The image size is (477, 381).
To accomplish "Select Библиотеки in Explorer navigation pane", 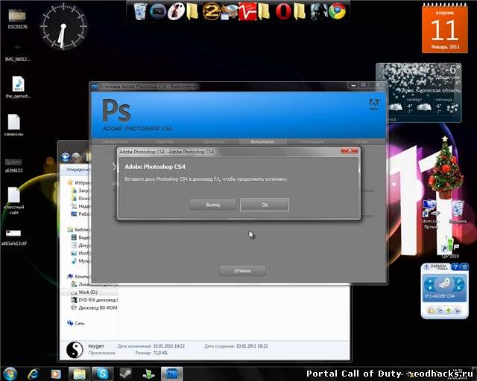I will coord(78,230).
